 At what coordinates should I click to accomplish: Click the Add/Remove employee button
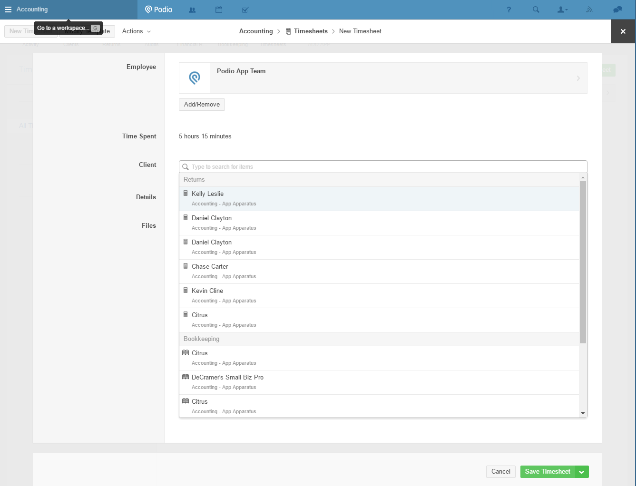tap(202, 105)
